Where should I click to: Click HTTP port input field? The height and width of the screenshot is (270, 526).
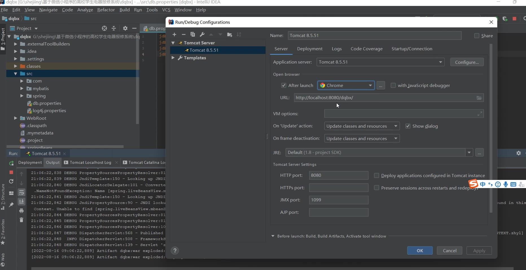339,175
